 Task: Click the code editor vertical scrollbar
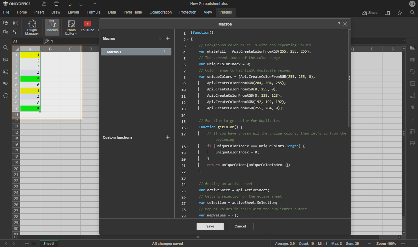click(349, 78)
